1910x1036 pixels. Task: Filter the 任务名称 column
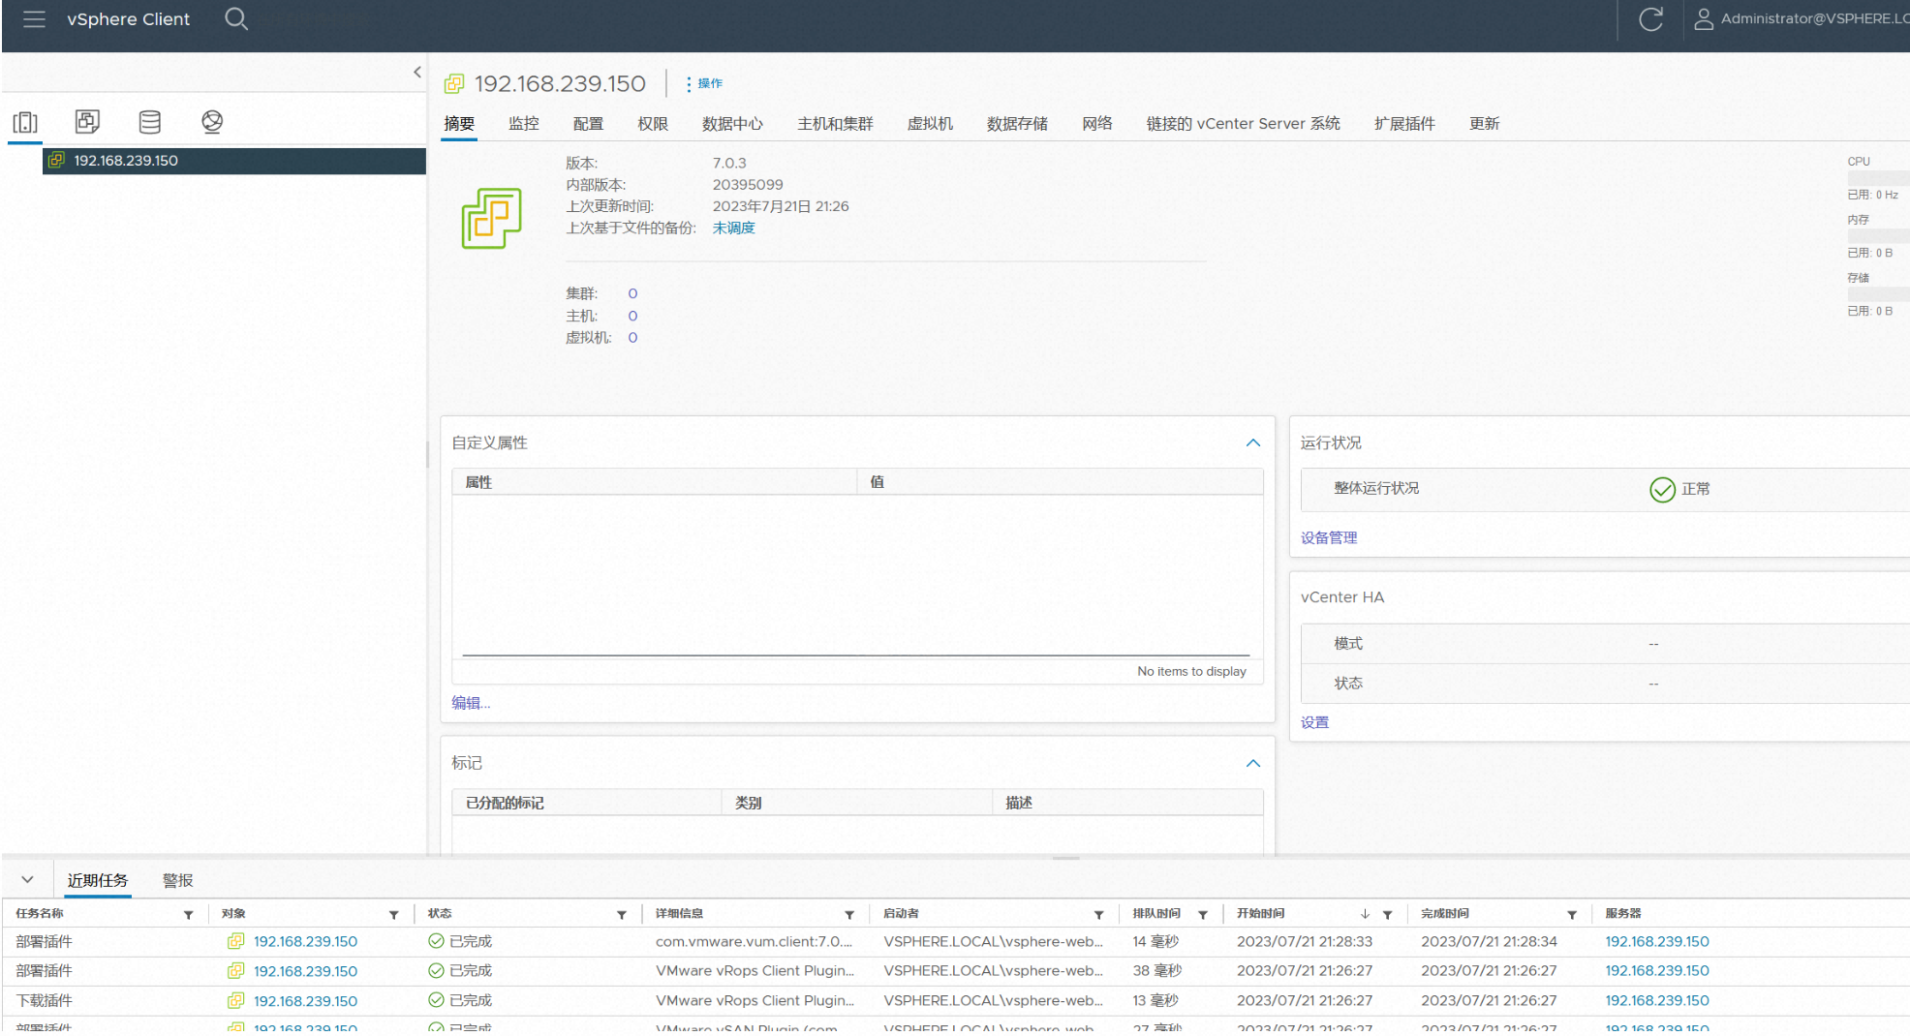coord(188,914)
